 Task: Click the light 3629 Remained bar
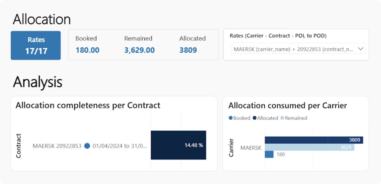tap(310, 147)
